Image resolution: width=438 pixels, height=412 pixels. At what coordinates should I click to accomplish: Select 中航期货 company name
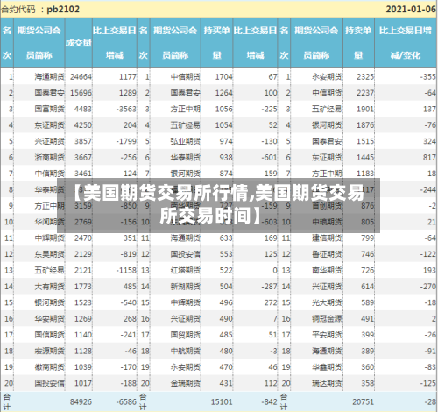click(x=186, y=351)
